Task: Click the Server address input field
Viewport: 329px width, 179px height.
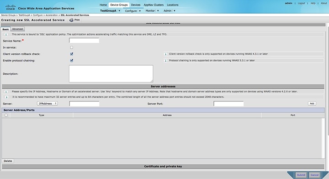Action: pyautogui.click(x=85, y=103)
